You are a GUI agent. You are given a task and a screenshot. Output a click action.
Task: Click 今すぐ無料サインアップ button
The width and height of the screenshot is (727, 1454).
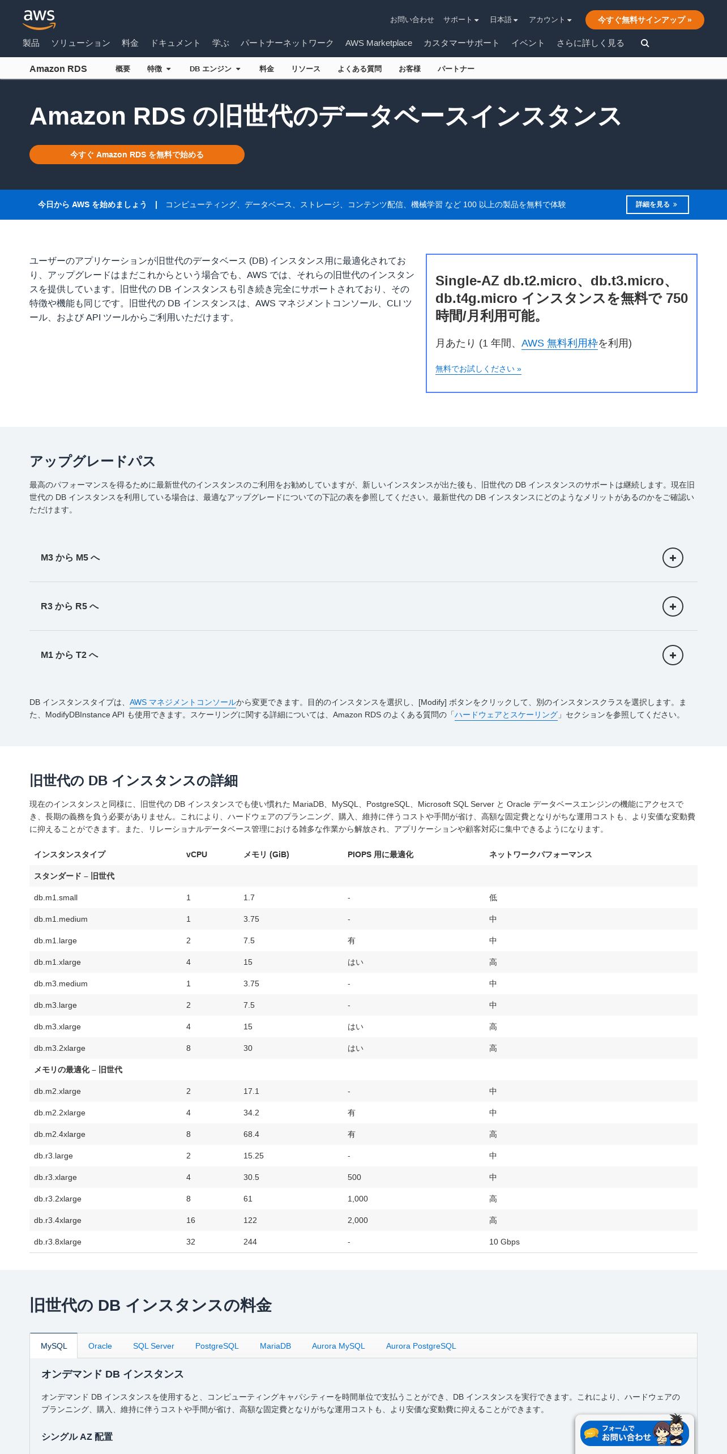click(645, 20)
